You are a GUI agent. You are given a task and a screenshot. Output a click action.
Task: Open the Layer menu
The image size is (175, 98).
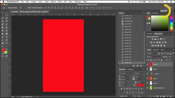40,2
